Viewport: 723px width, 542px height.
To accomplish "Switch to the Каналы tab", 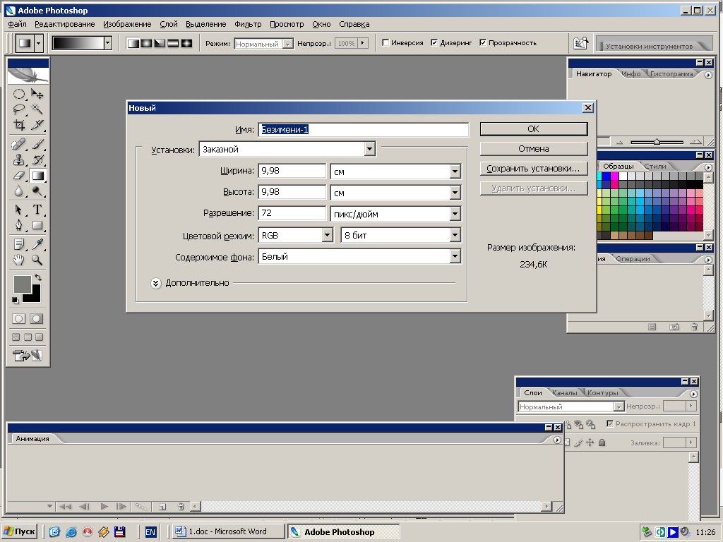I will click(x=564, y=392).
